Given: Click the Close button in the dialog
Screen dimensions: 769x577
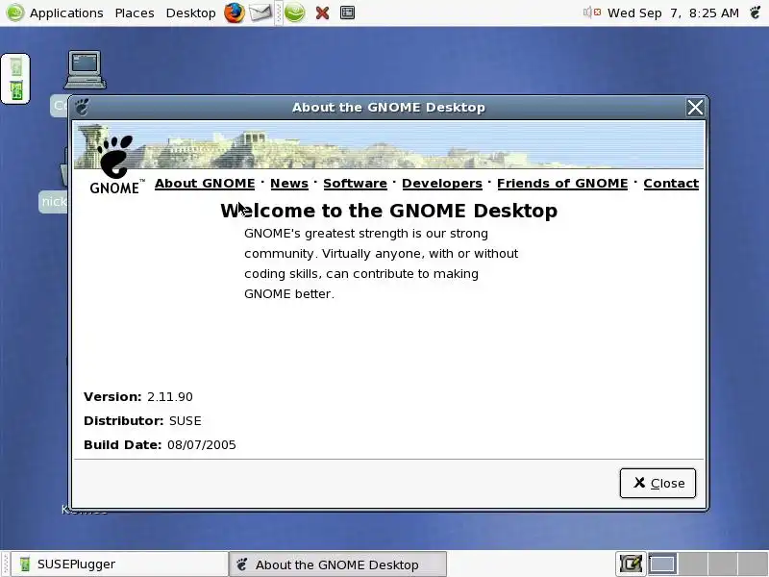Looking at the screenshot, I should [x=657, y=484].
